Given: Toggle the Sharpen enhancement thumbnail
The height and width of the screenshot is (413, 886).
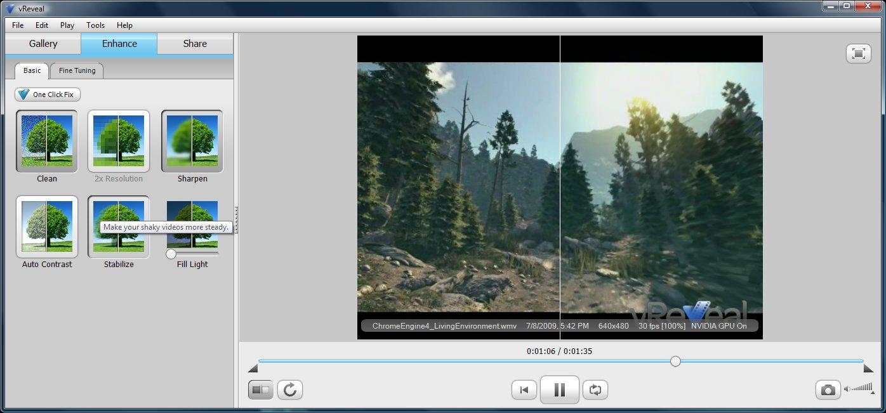Looking at the screenshot, I should pos(192,141).
